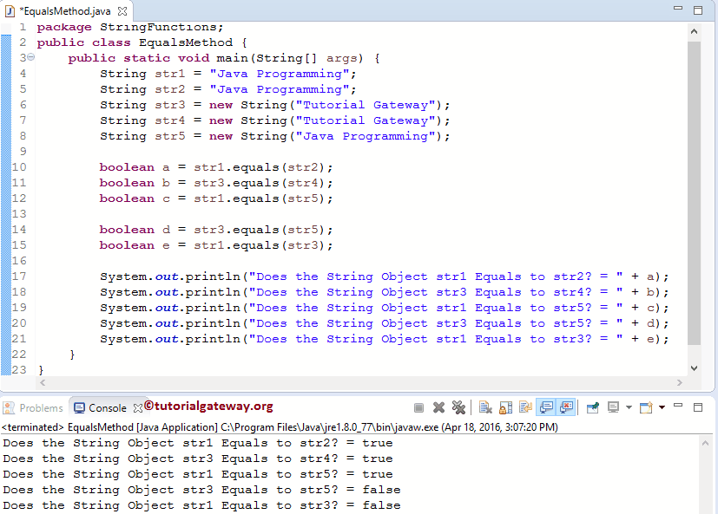Click str1.equals(str5) on line 12
The image size is (718, 514).
click(260, 198)
